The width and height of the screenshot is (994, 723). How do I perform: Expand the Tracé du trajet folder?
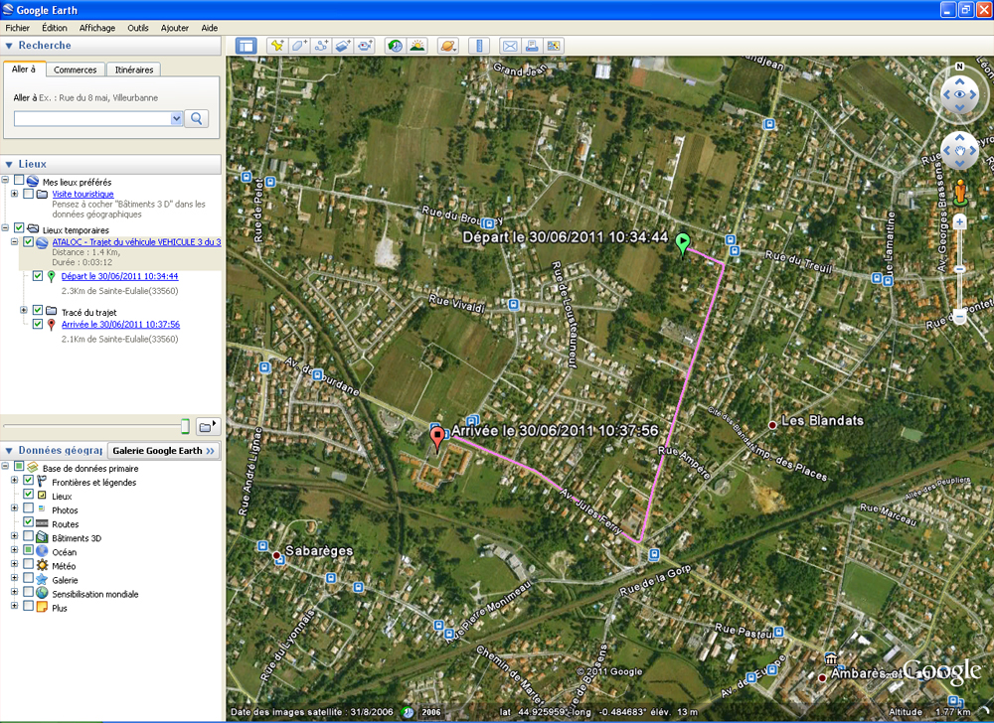point(24,310)
